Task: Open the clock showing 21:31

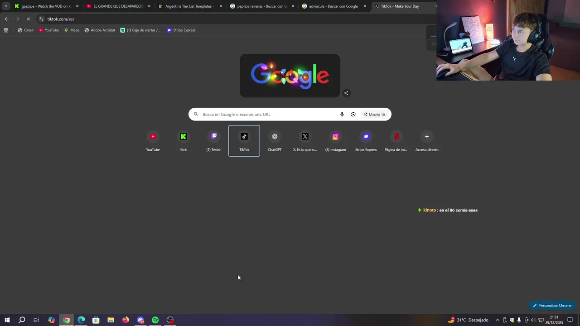Action: 554,320
